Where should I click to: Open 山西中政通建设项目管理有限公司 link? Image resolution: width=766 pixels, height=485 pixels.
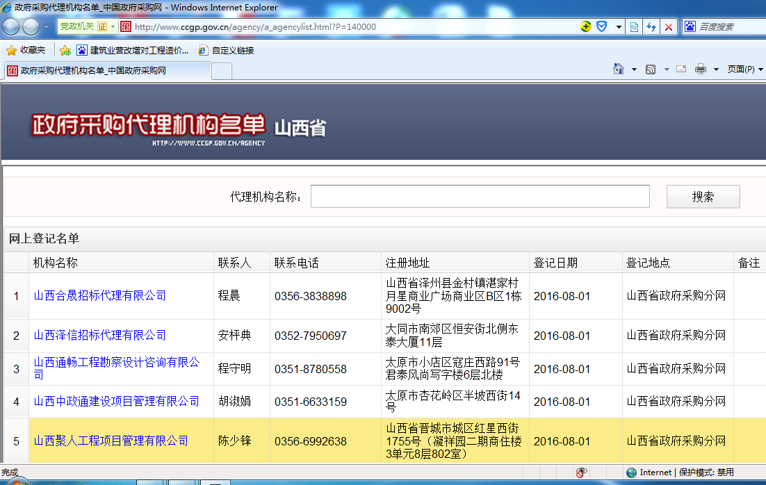pyautogui.click(x=116, y=402)
